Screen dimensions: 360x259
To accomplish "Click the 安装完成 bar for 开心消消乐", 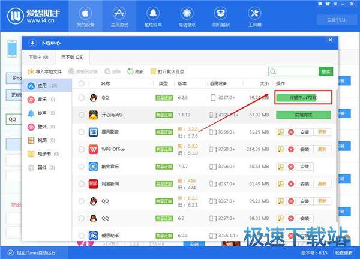I will [303, 115].
